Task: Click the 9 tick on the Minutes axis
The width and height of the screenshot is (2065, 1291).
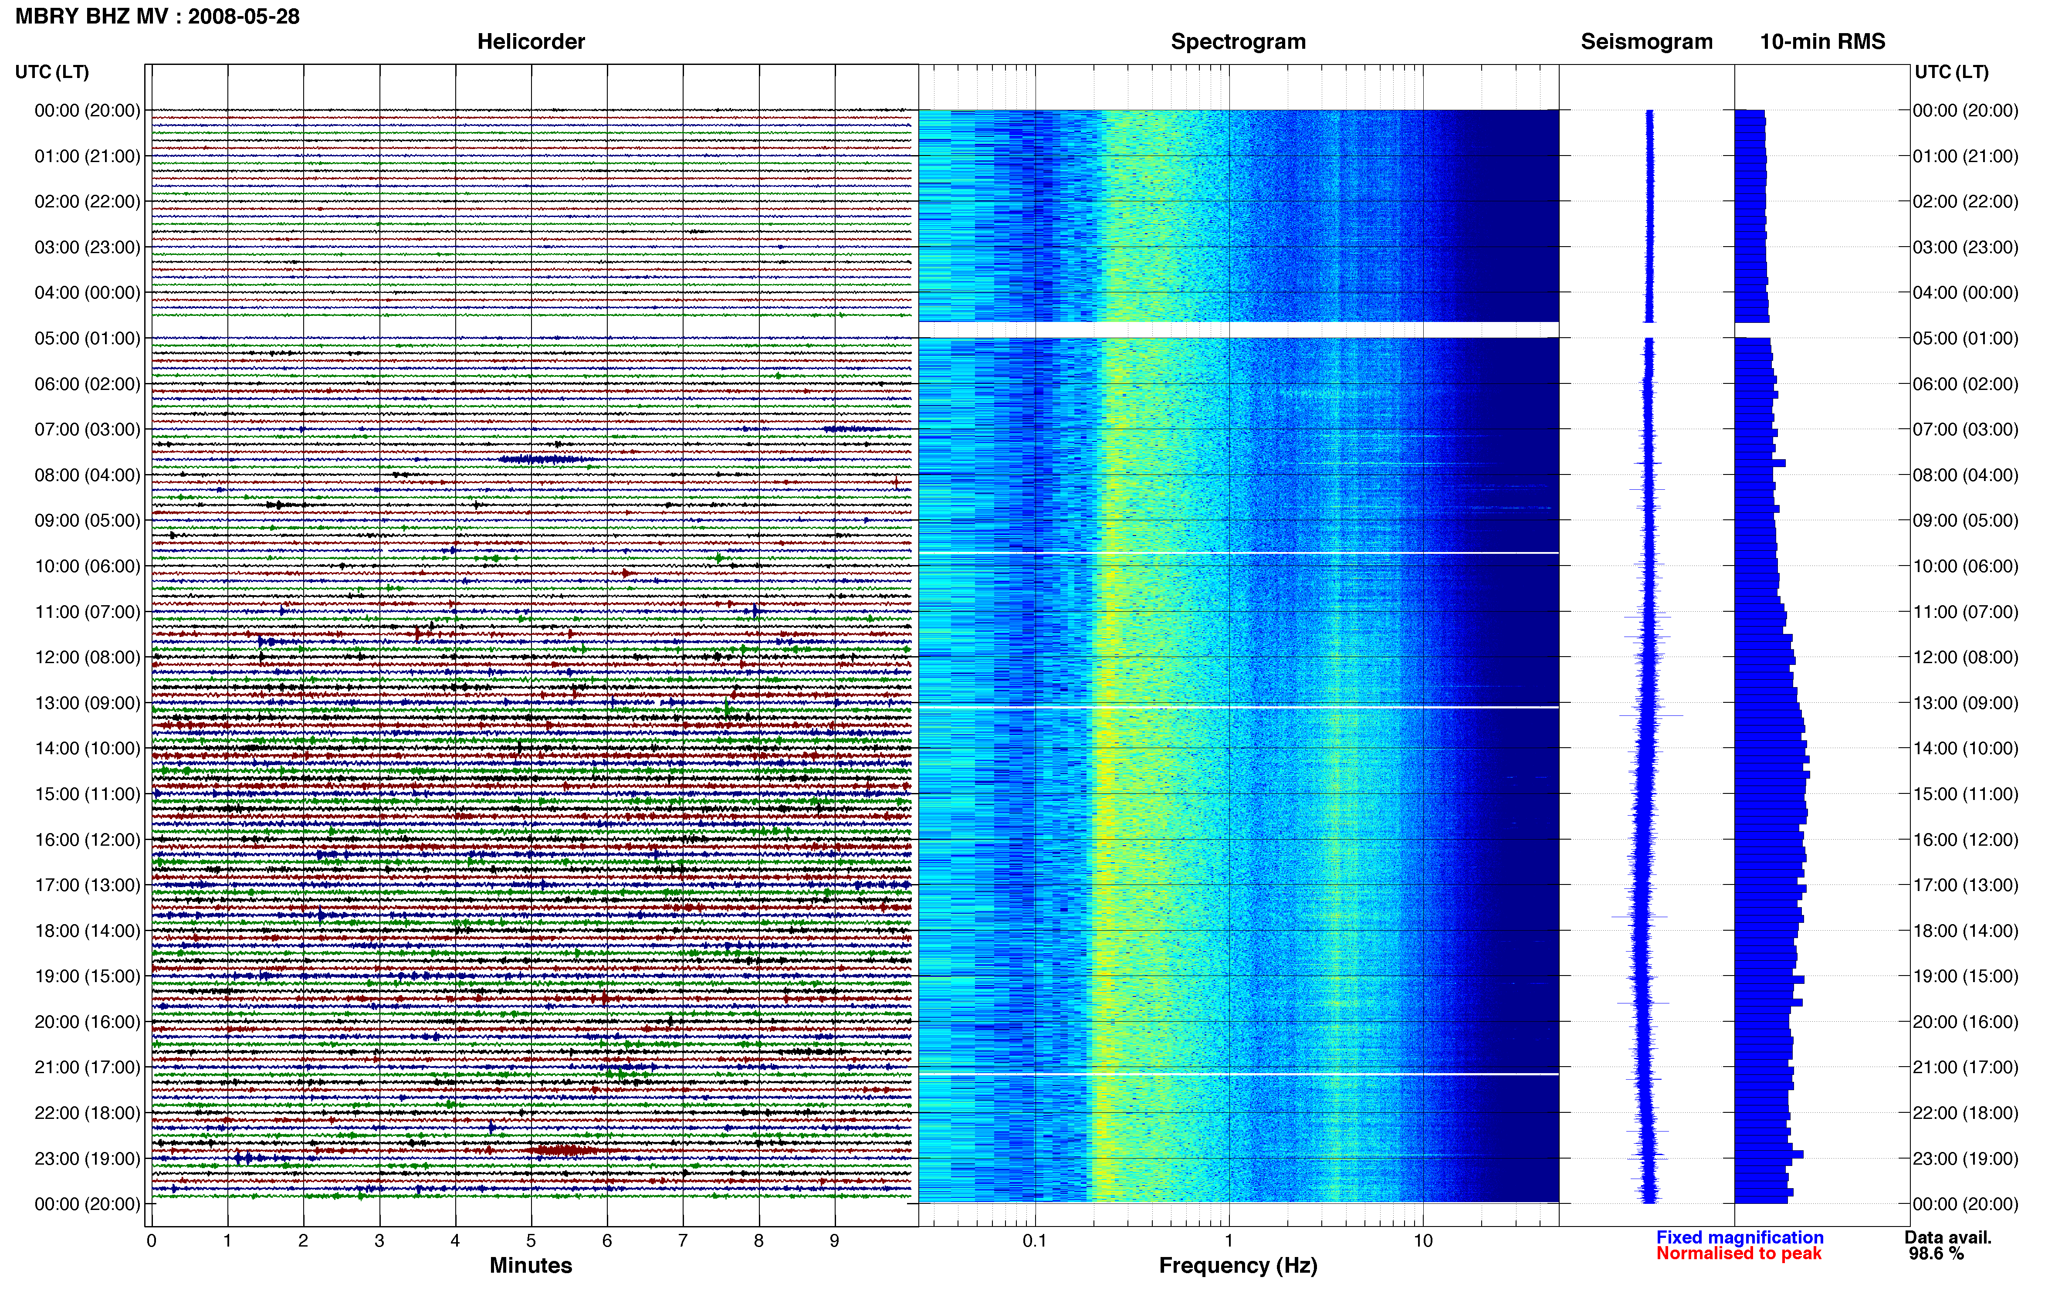Action: pos(835,1240)
